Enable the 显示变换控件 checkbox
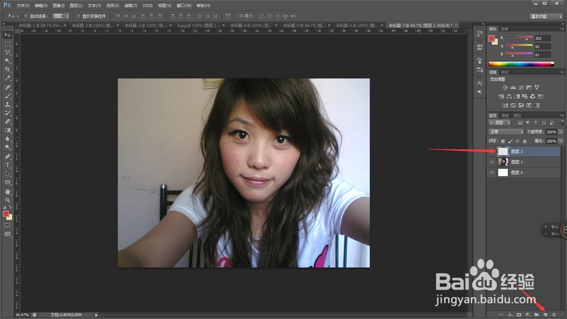Image resolution: width=567 pixels, height=319 pixels. (78, 16)
